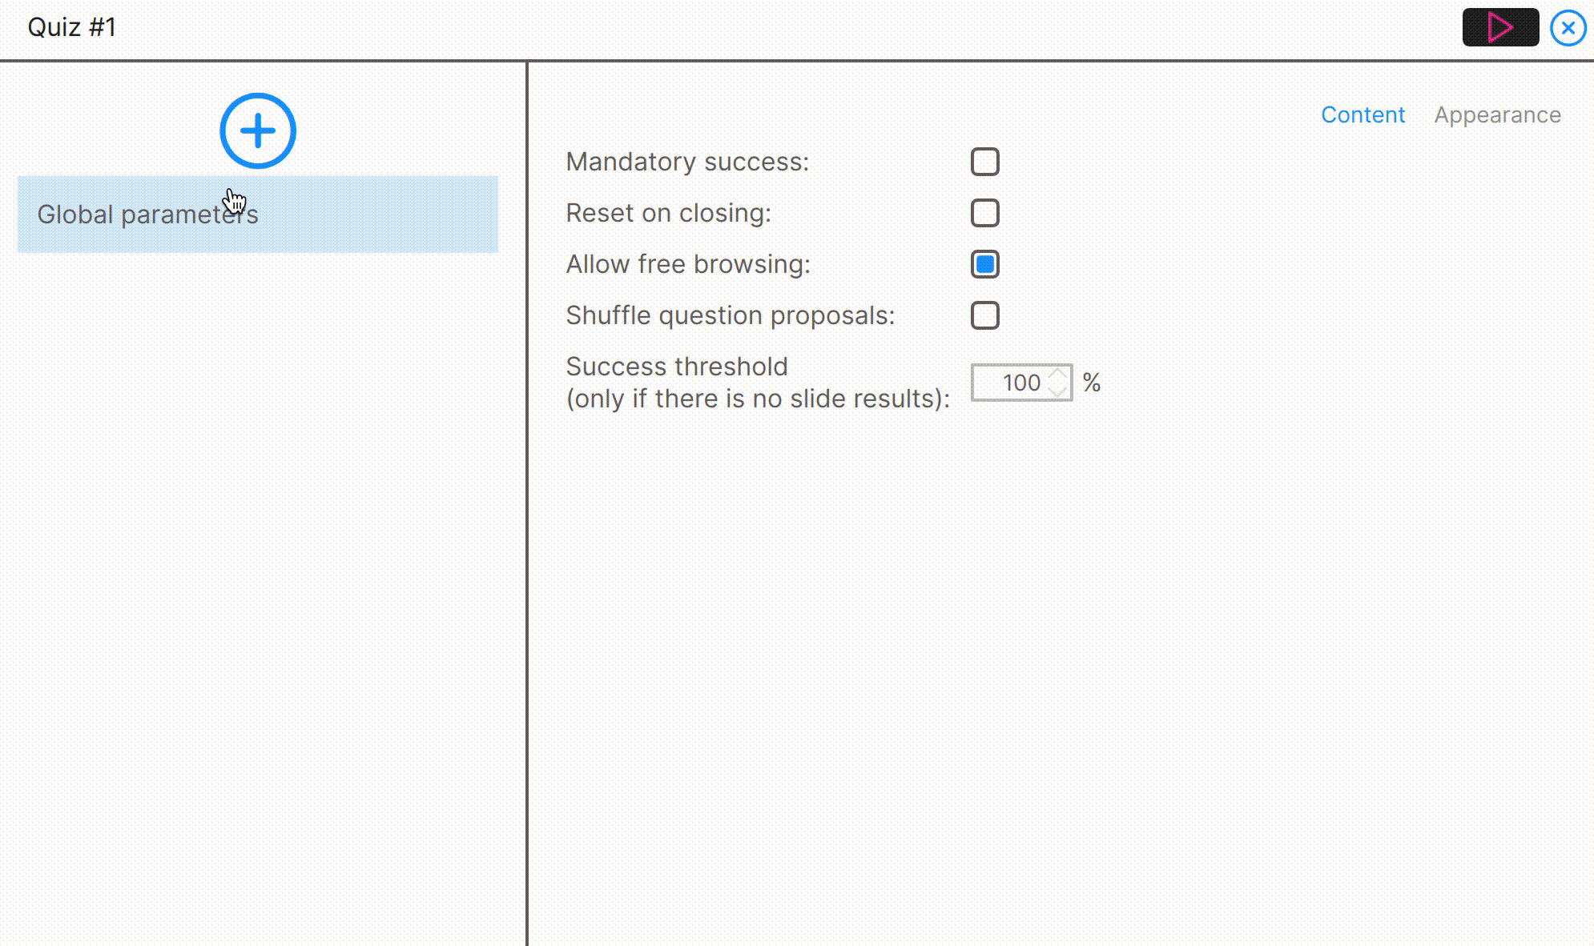Decrease success threshold with down arrow

click(x=1057, y=391)
